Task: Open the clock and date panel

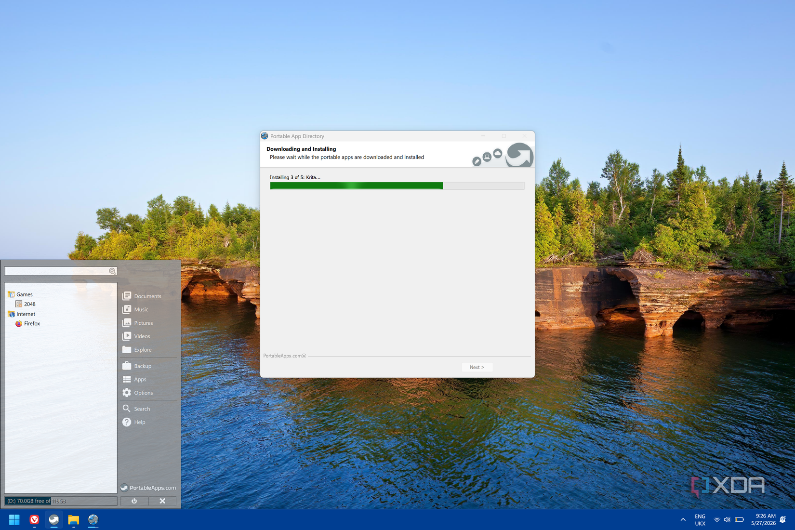Action: (x=763, y=519)
